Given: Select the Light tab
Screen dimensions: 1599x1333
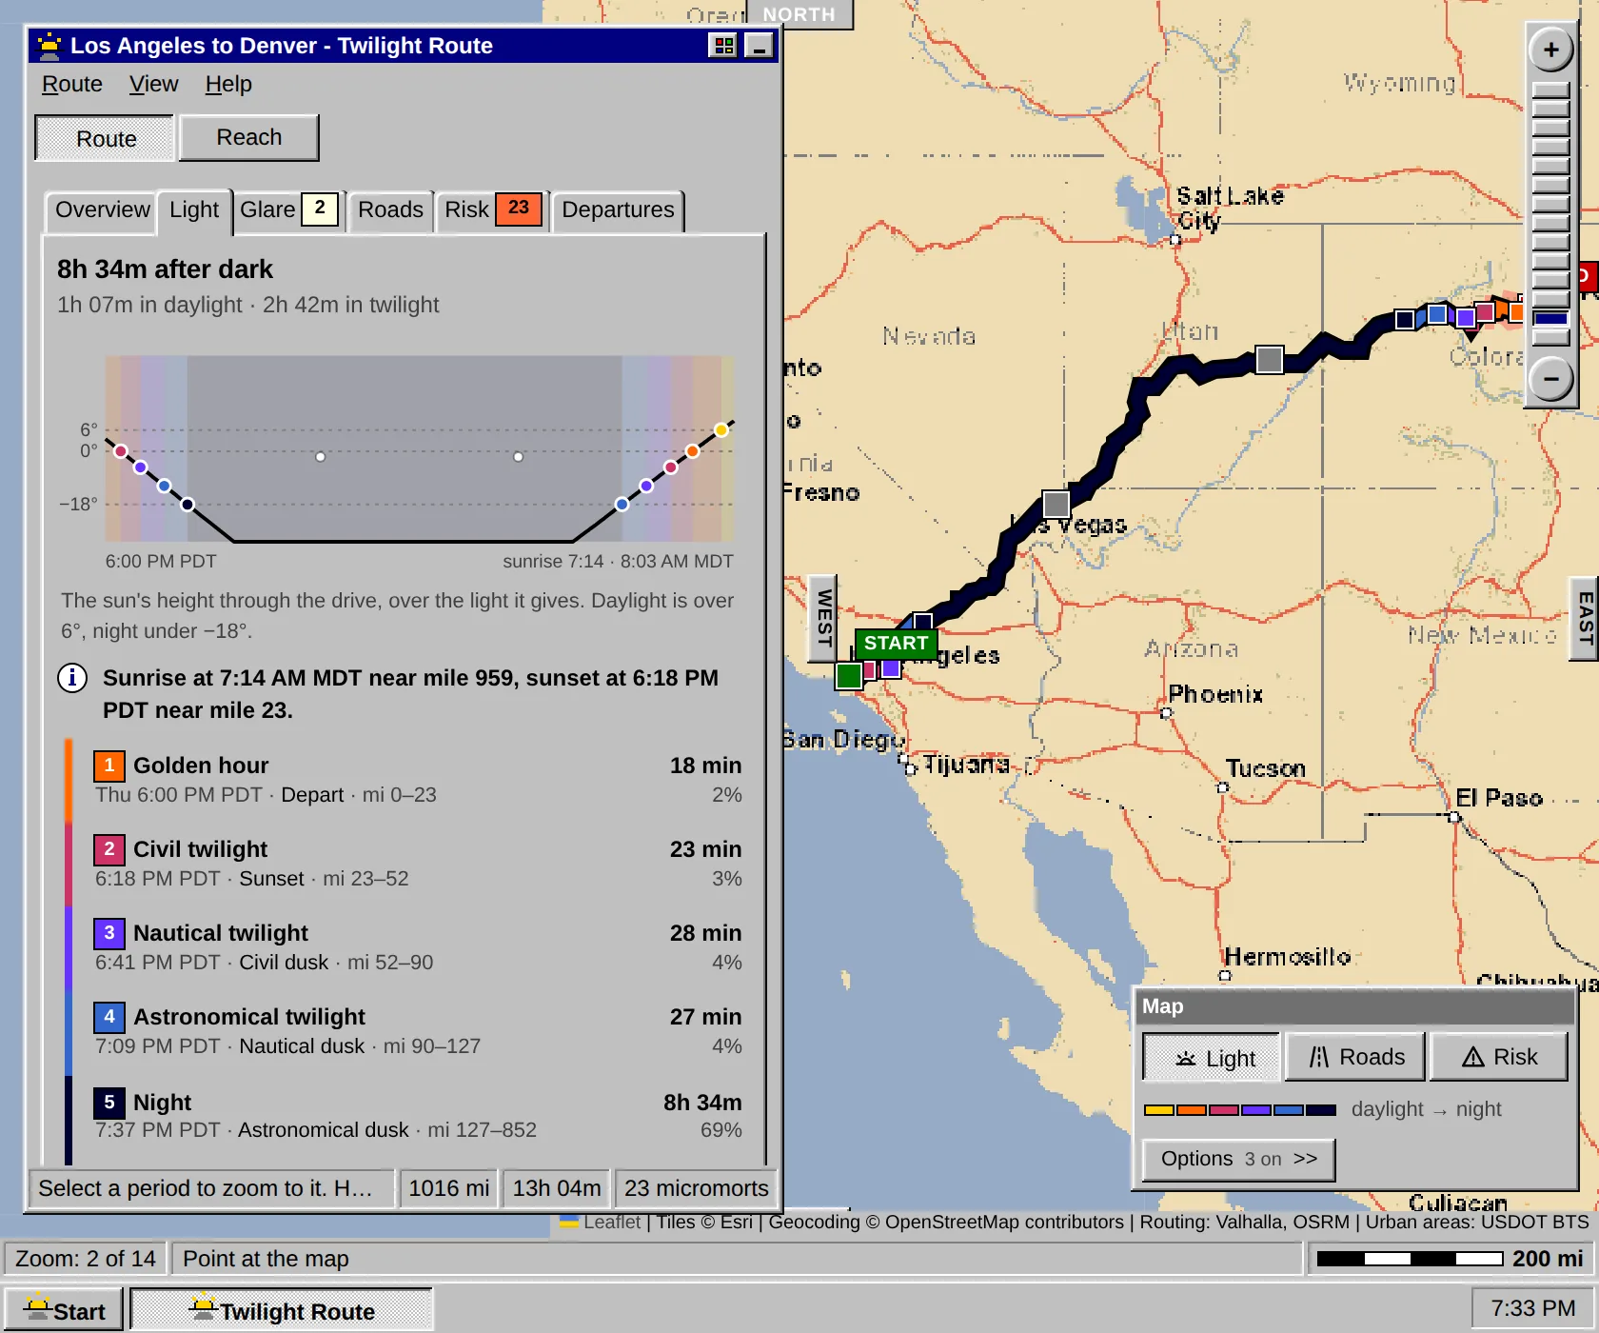Looking at the screenshot, I should coord(194,209).
